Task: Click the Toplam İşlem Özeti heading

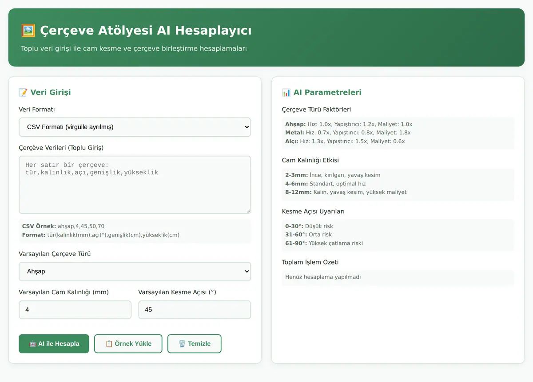Action: tap(310, 262)
